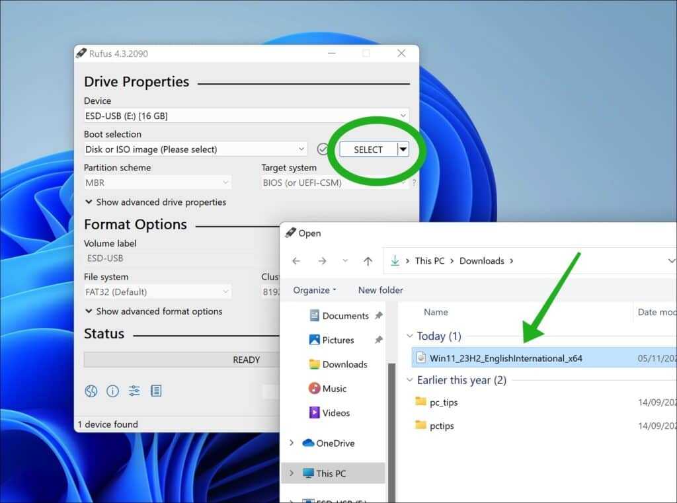Image resolution: width=677 pixels, height=503 pixels.
Task: Click the Music icon in sidebar
Action: click(314, 388)
